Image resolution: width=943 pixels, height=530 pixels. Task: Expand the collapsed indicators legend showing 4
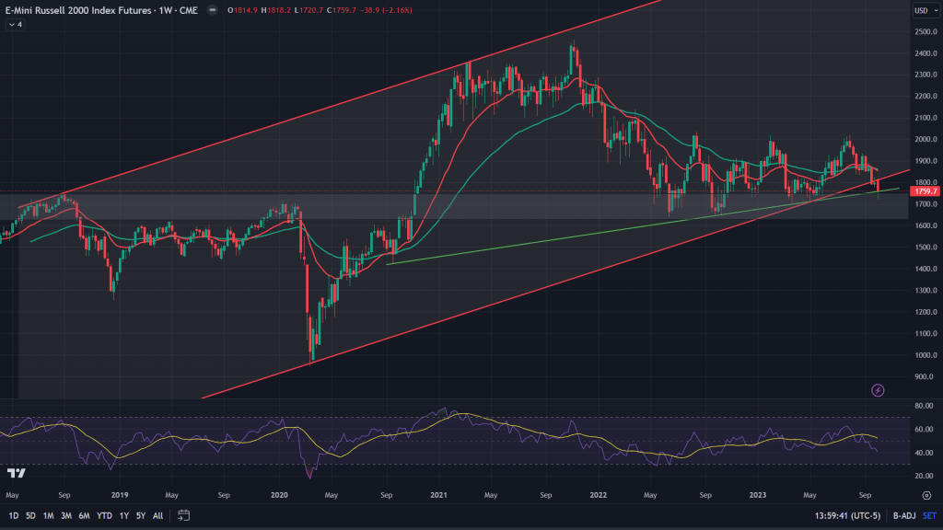click(14, 24)
